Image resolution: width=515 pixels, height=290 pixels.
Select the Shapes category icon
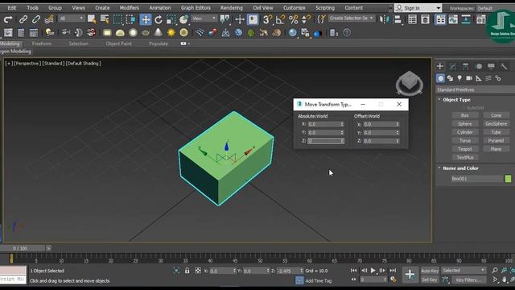click(450, 78)
